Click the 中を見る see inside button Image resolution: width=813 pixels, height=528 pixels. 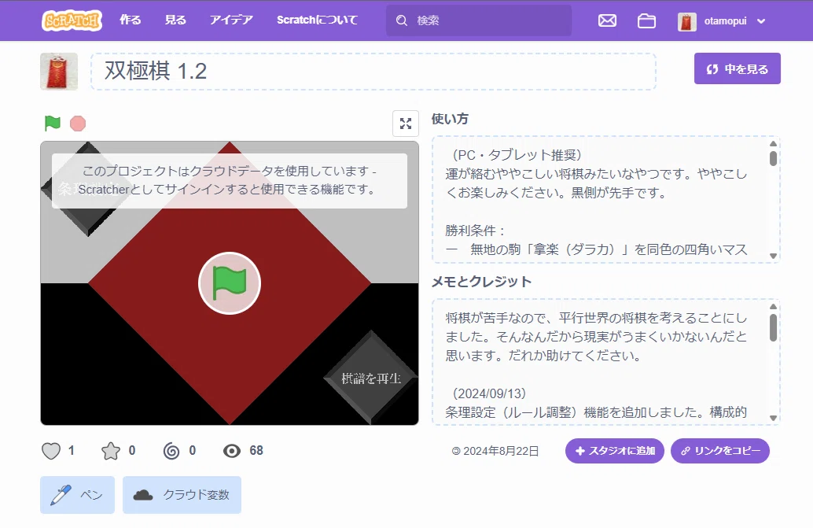pos(738,68)
